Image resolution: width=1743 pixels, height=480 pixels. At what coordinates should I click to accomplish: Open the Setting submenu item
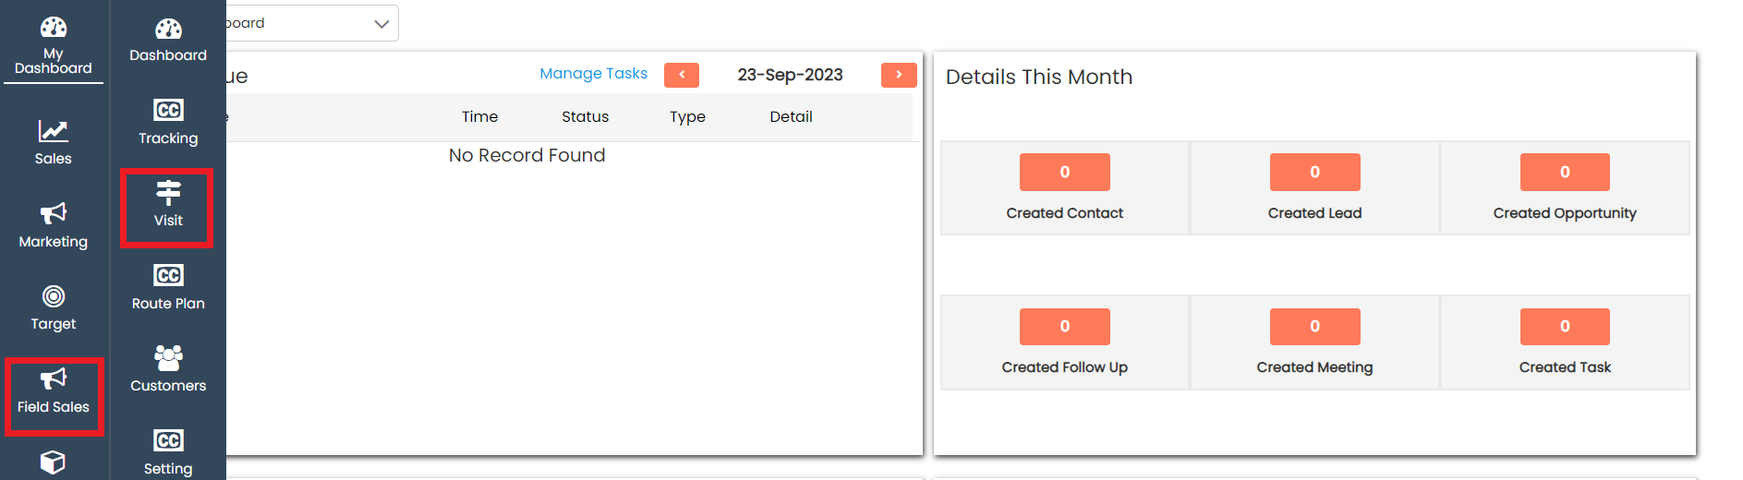click(x=168, y=451)
